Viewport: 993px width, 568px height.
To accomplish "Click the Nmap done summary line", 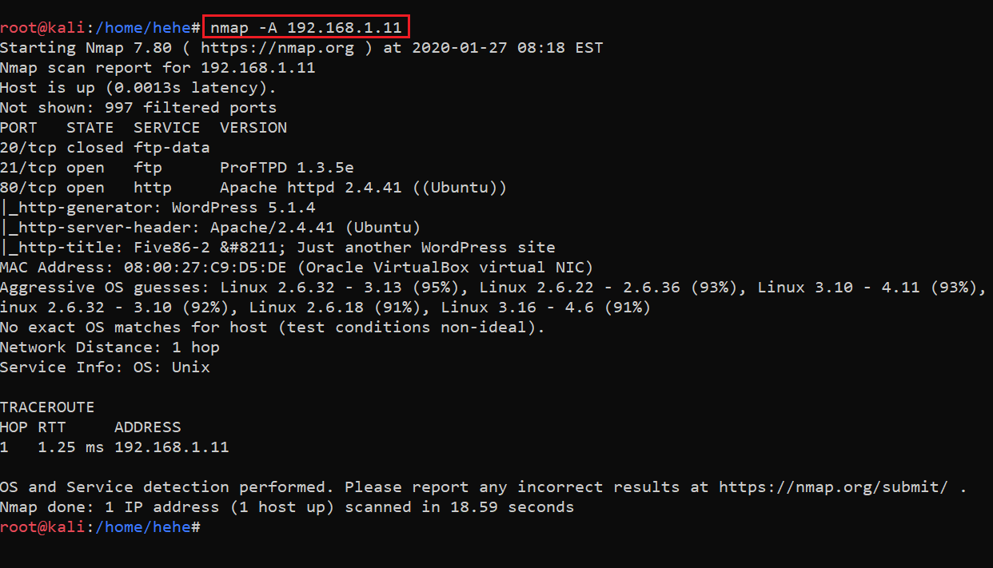I will (286, 507).
